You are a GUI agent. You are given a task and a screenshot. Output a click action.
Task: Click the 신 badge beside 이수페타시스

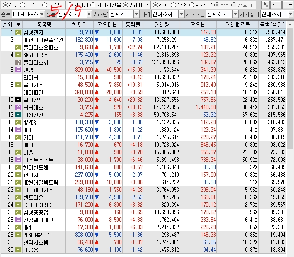18,190
